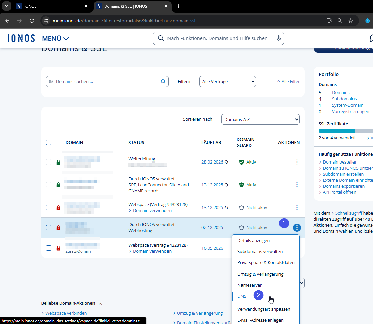The image size is (373, 324).
Task: Click the highlighted three-dots button of Webhosting row
Action: tap(297, 228)
